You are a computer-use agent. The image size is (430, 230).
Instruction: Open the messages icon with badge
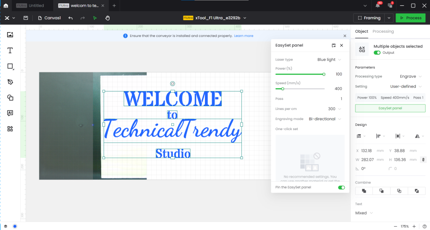click(x=390, y=5)
